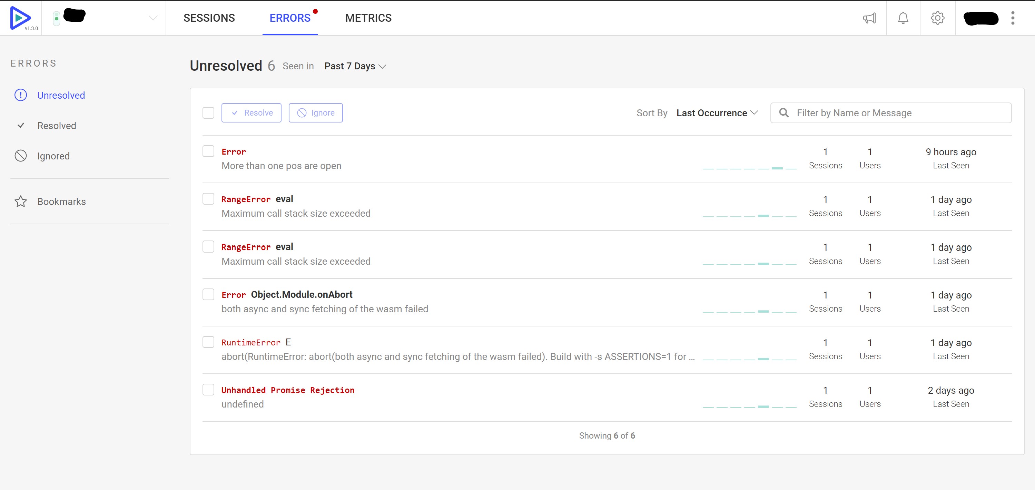Expand the Past 7 Days dropdown
This screenshot has height=490, width=1035.
[355, 66]
